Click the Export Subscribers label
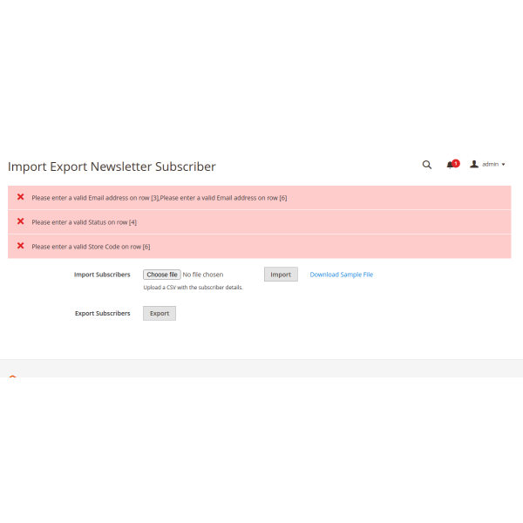This screenshot has width=523, height=523. click(x=102, y=314)
